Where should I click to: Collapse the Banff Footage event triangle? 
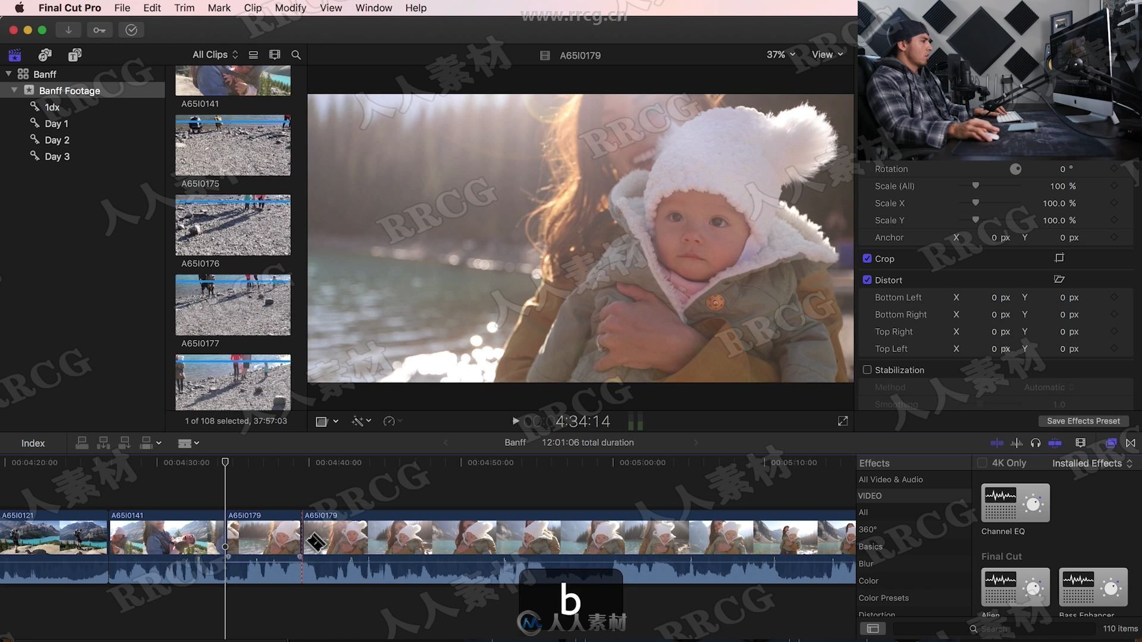point(14,90)
